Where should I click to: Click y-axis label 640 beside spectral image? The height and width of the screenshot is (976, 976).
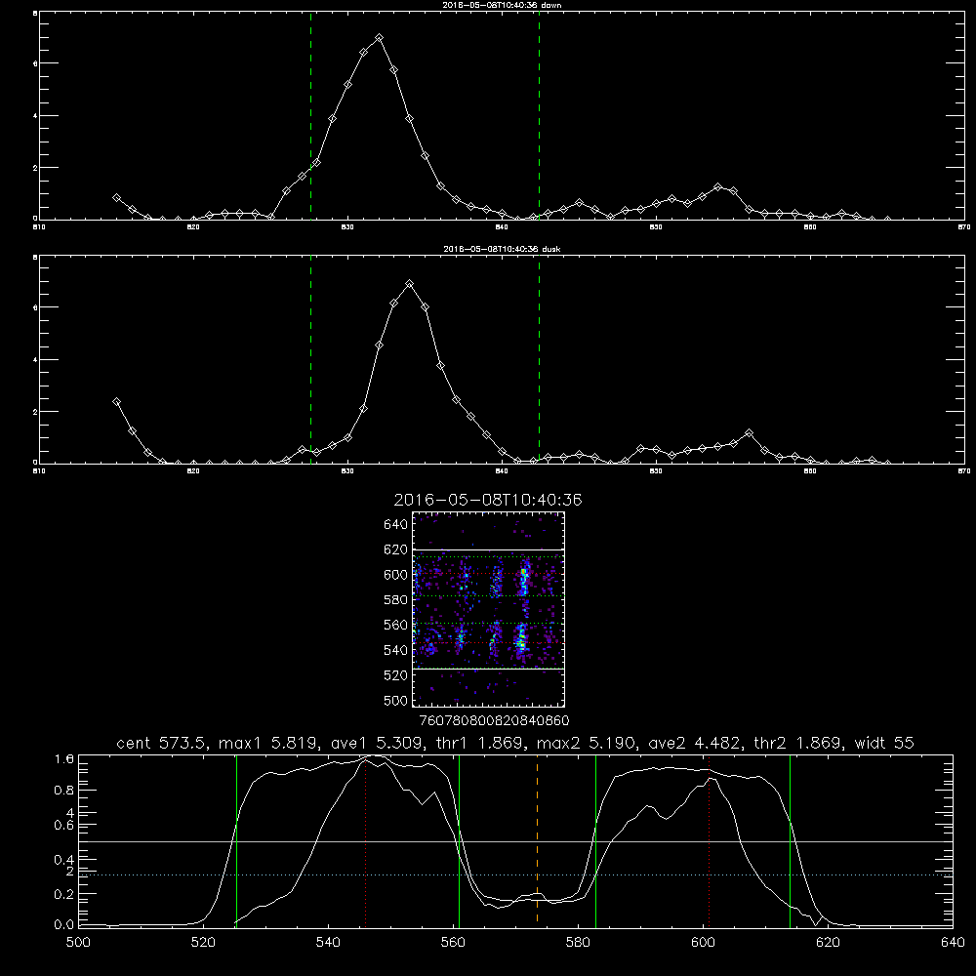point(396,524)
